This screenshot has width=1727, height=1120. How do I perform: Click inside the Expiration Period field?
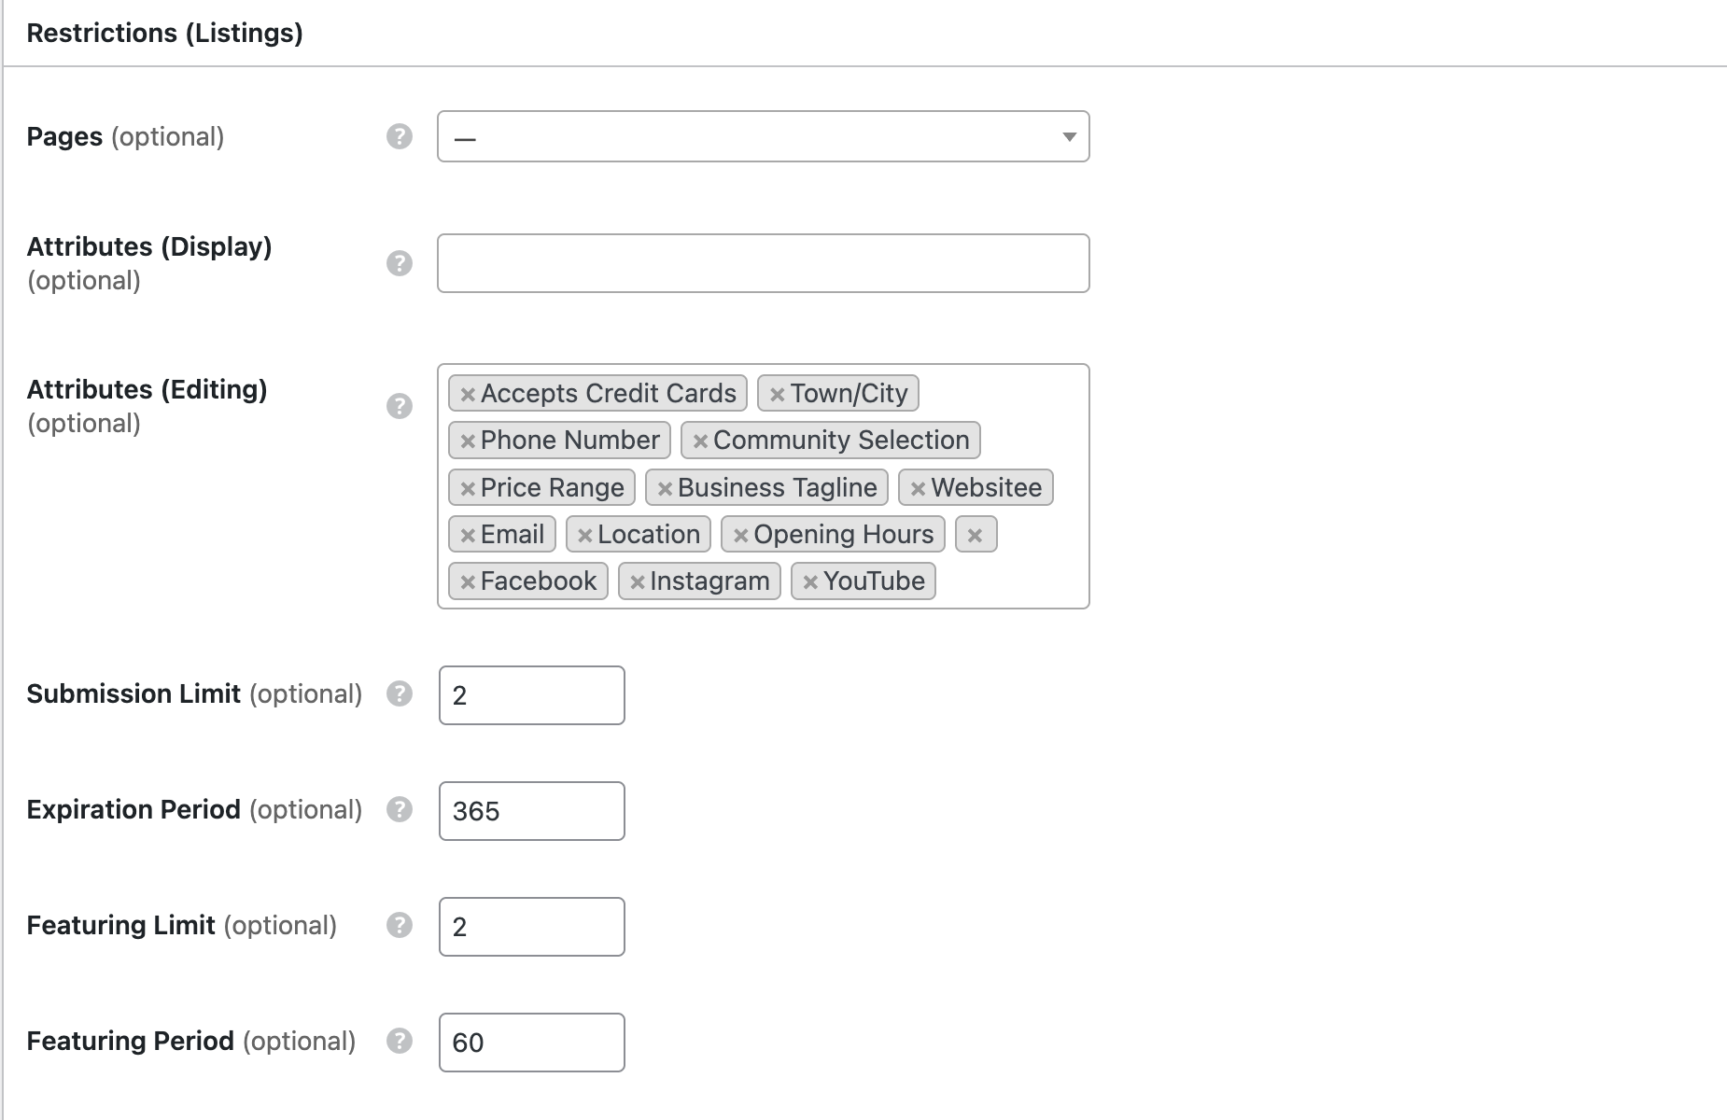(531, 811)
